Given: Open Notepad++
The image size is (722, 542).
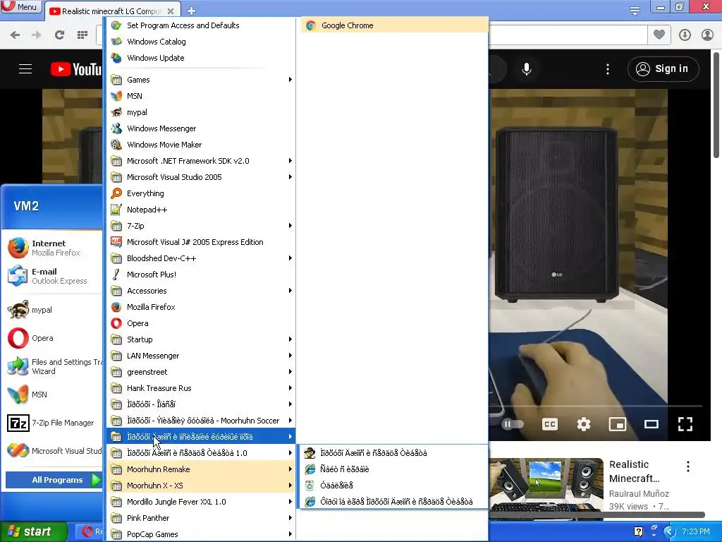Looking at the screenshot, I should [201, 210].
